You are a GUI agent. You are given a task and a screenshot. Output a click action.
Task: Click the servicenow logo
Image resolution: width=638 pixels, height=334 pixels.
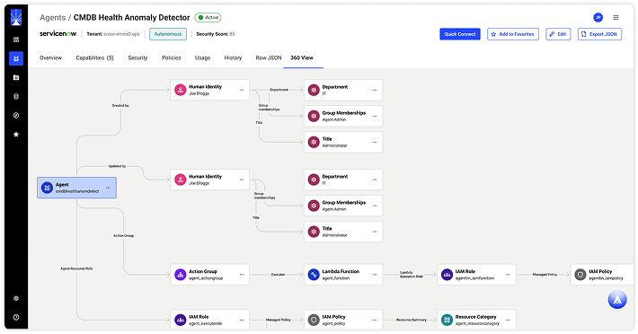click(58, 34)
